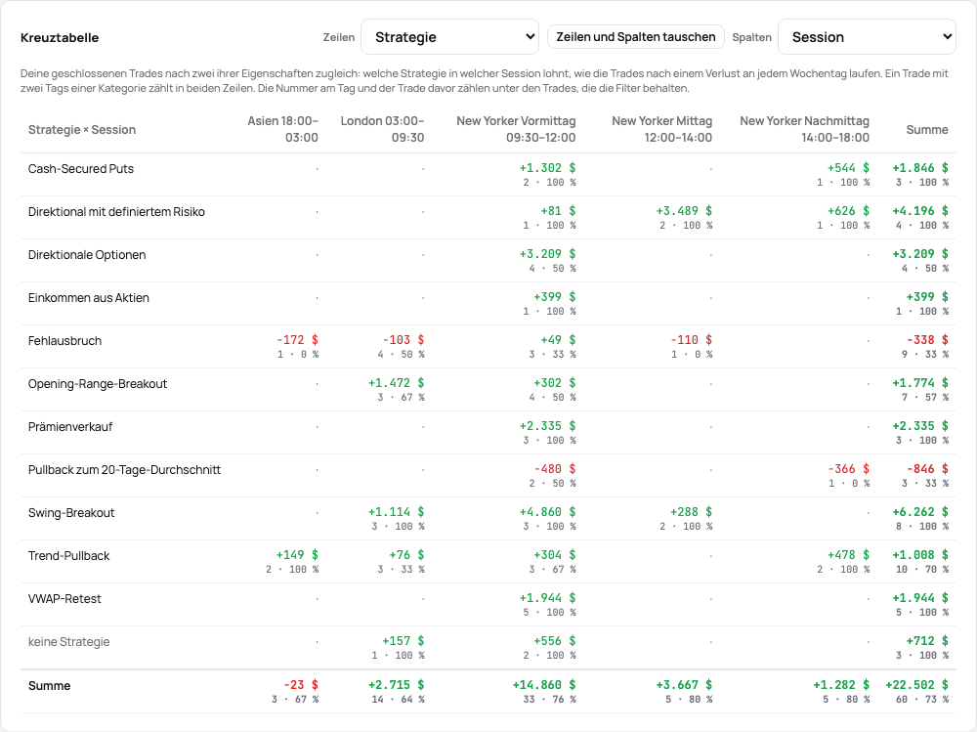This screenshot has height=732, width=977.
Task: Select the Prämienverkauf row label
Action: click(70, 427)
